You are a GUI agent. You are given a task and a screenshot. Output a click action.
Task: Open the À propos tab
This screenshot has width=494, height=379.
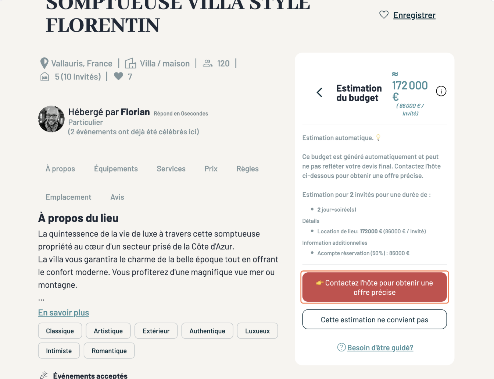(x=60, y=169)
